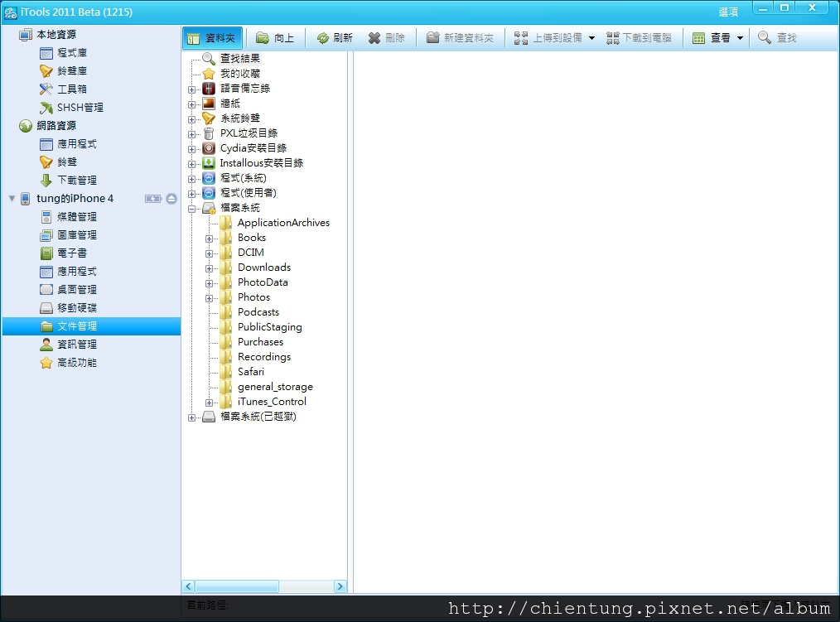Open the 上傳到設備 dropdown arrow
This screenshot has height=622, width=840.
592,38
